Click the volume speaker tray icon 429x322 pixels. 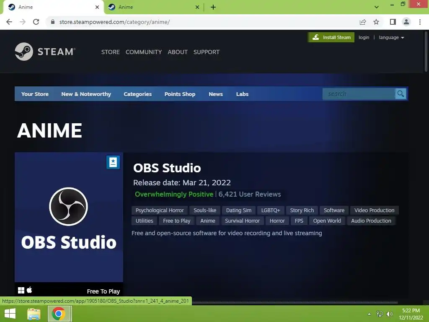[x=390, y=314]
